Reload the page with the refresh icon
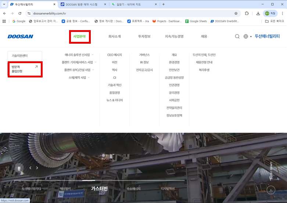 [20, 13]
